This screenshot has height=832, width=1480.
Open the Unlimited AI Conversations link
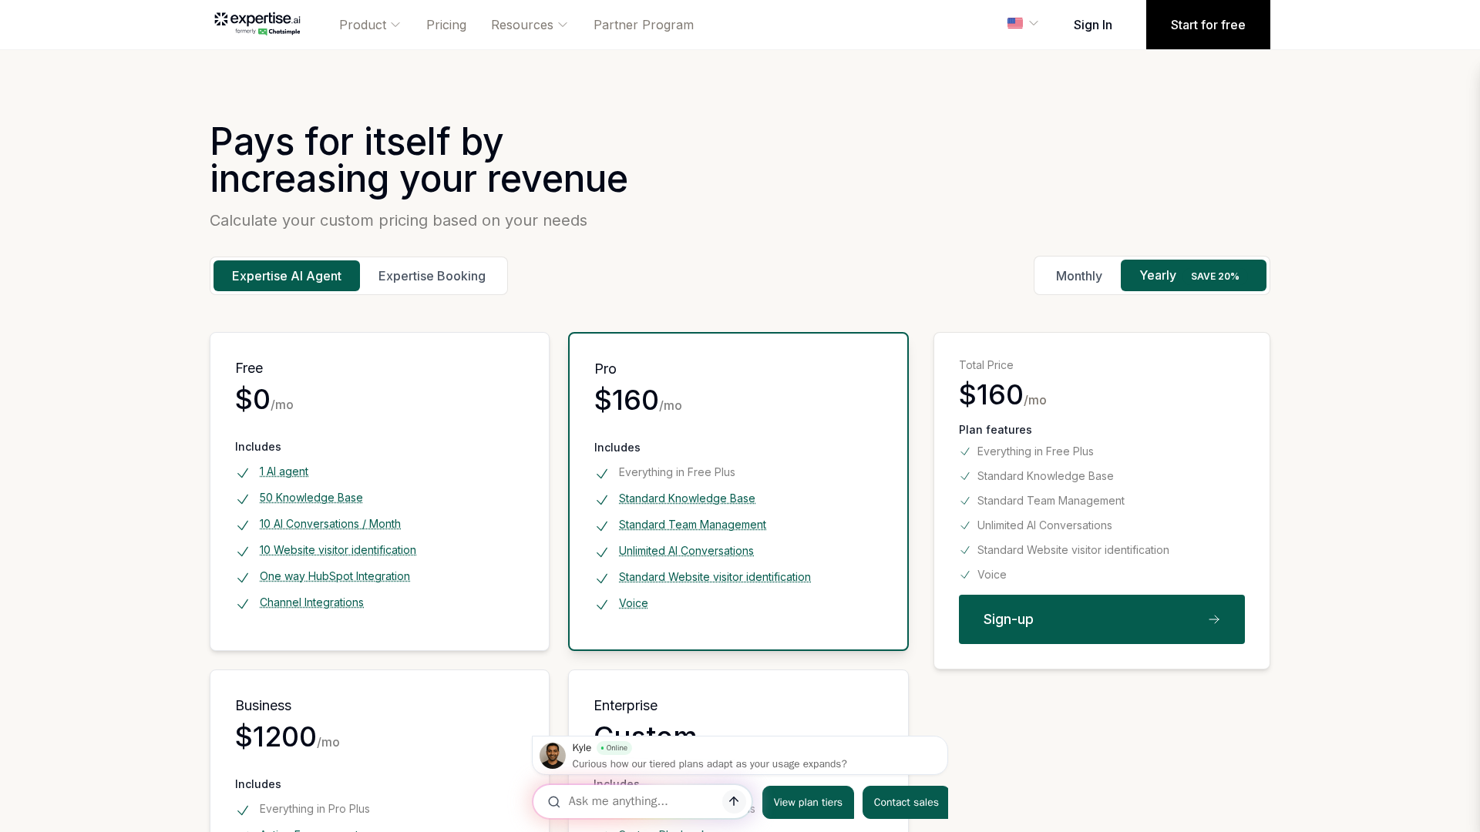pos(686,551)
